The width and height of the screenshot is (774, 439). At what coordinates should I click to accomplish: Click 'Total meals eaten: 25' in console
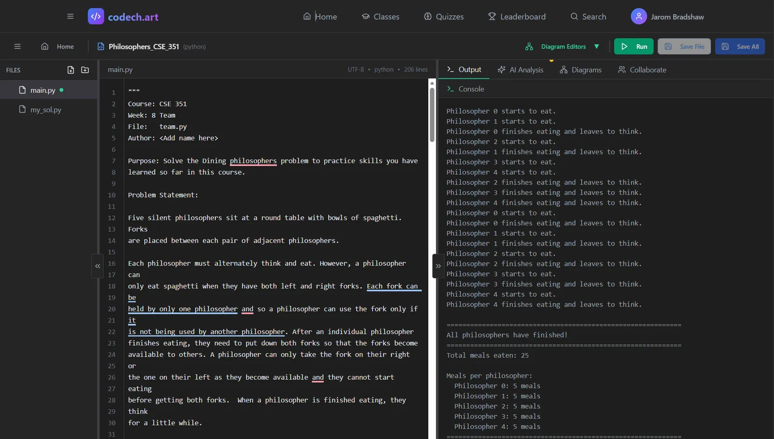[488, 355]
